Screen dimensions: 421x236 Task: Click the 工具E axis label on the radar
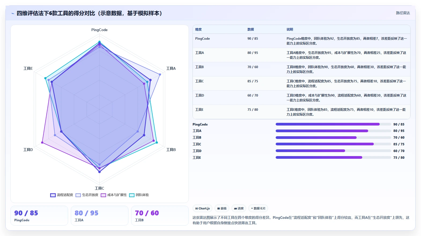click(28, 68)
